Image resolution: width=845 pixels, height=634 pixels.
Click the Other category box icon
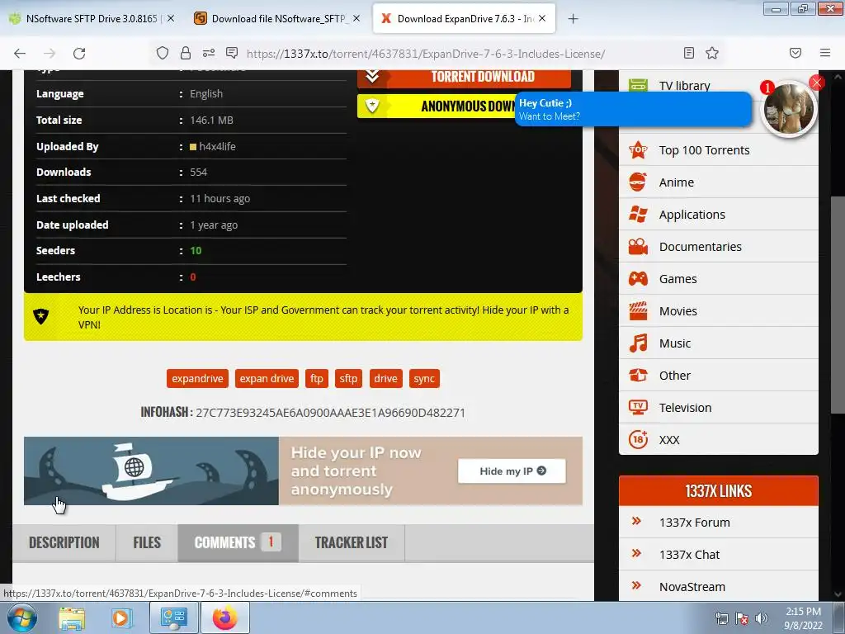(x=638, y=376)
